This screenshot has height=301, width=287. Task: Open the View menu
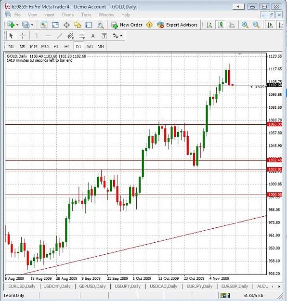[32, 15]
